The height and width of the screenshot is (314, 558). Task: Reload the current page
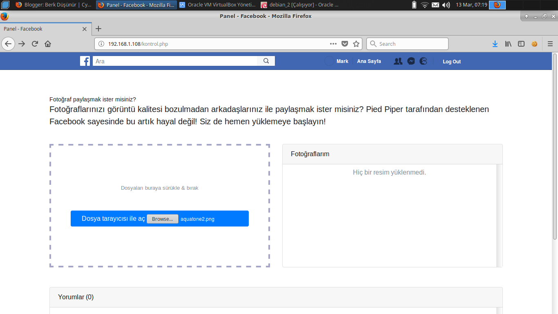(x=35, y=44)
